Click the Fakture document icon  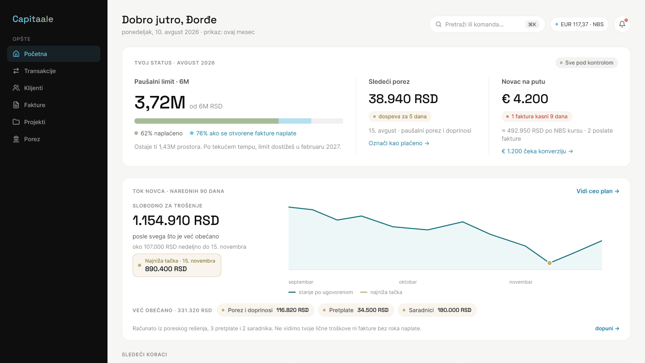16,105
